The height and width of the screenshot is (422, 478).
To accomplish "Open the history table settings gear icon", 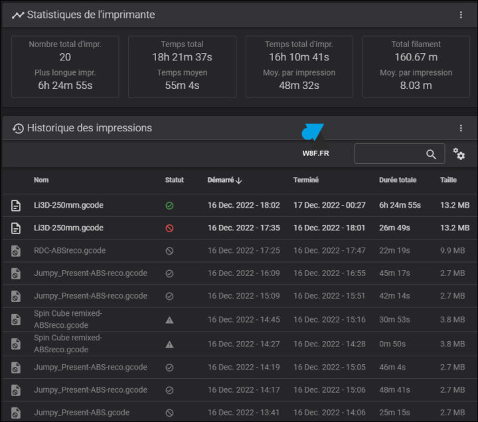I will pos(459,154).
